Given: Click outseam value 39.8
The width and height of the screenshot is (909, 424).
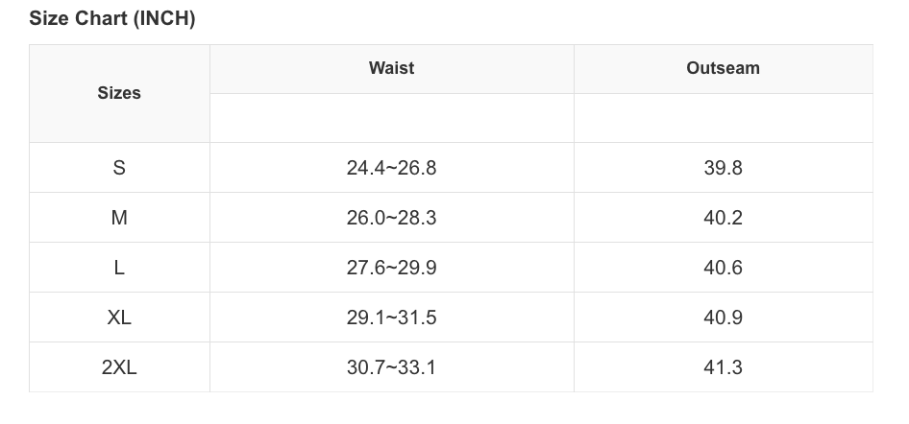Looking at the screenshot, I should point(723,168).
